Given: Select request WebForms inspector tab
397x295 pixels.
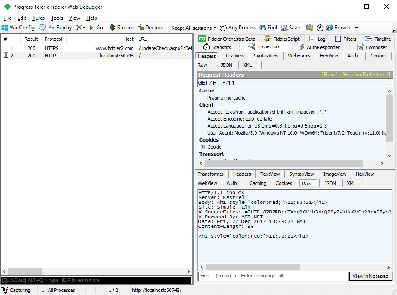Looking at the screenshot, I should coord(299,56).
